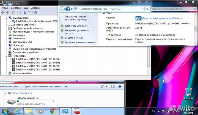
Task: Collapse the Процессоры tree node
Action: [7, 56]
